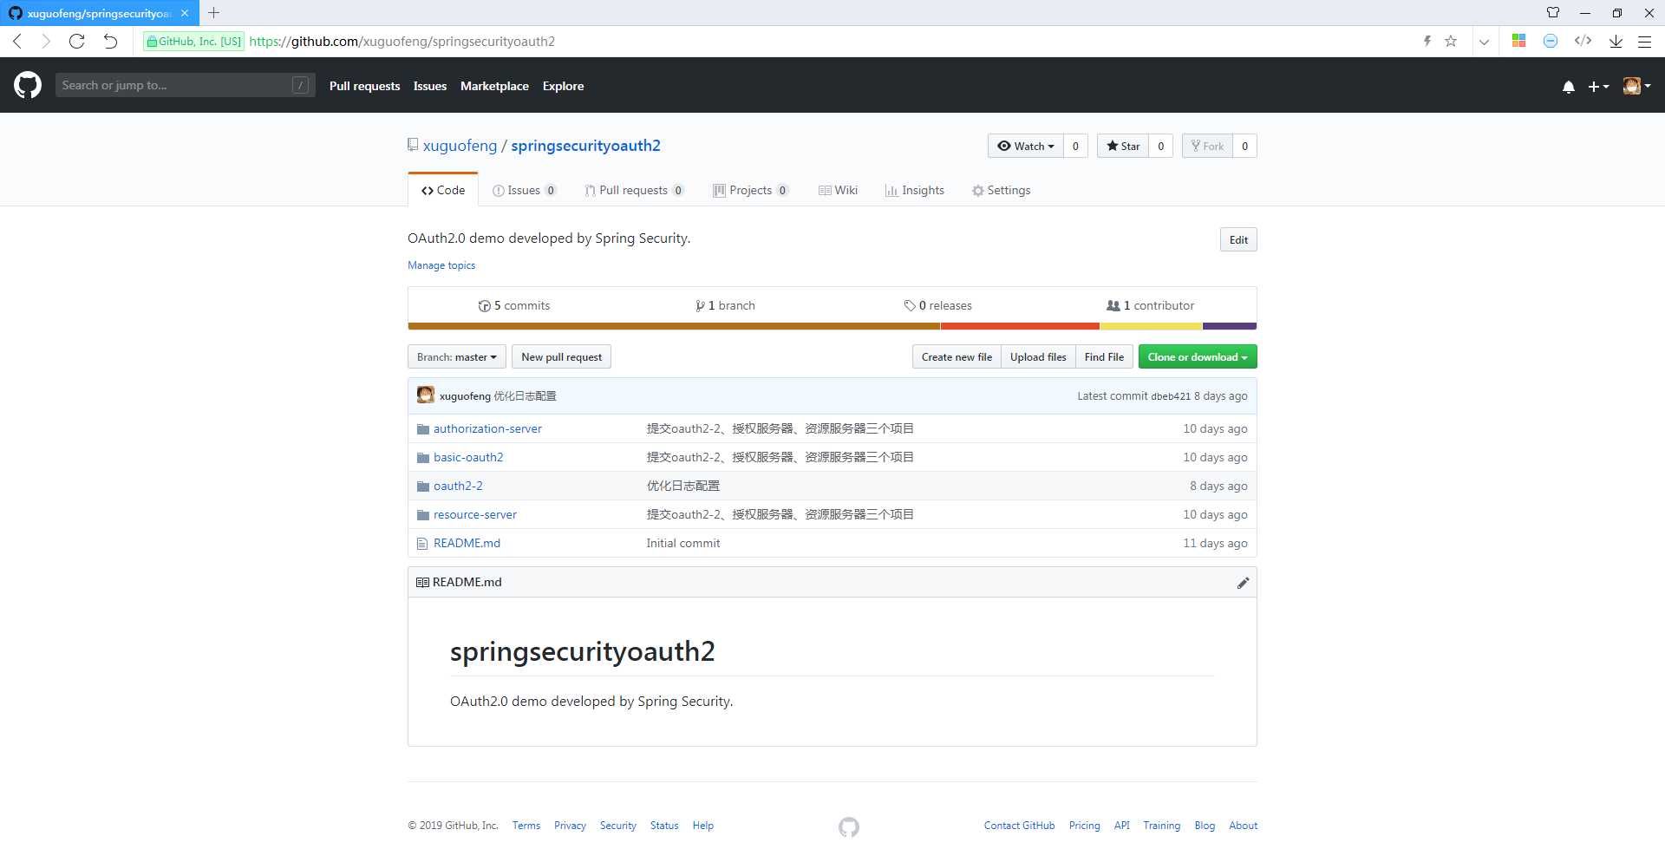
Task: Expand the address bar history chevron
Action: [1484, 42]
